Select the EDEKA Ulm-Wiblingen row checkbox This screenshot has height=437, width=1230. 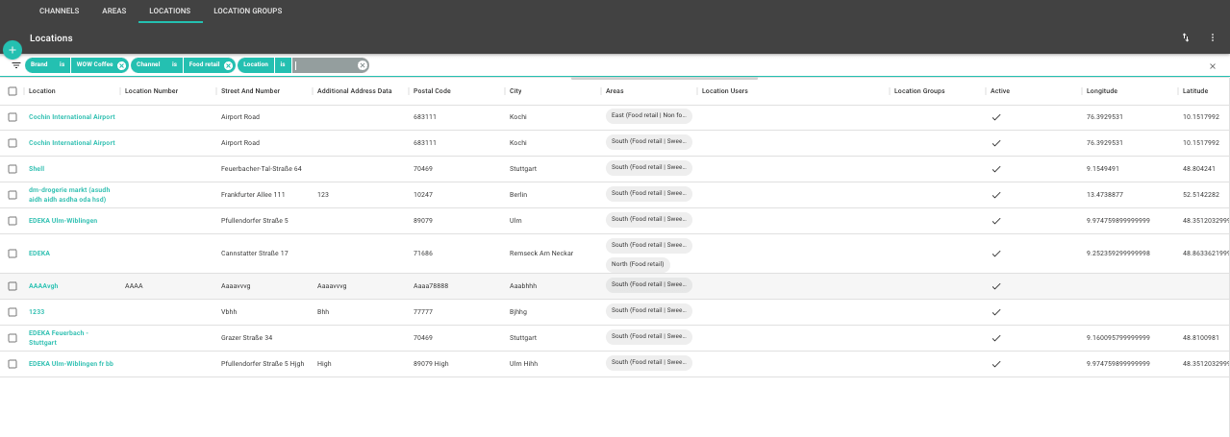[13, 220]
